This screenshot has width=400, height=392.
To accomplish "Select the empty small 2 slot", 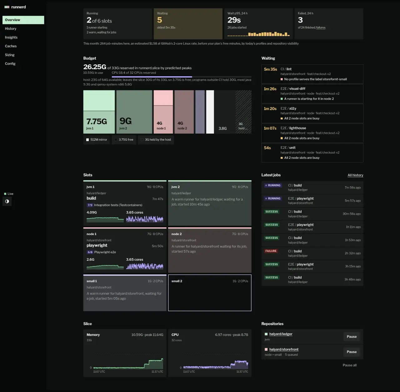I will [210, 293].
